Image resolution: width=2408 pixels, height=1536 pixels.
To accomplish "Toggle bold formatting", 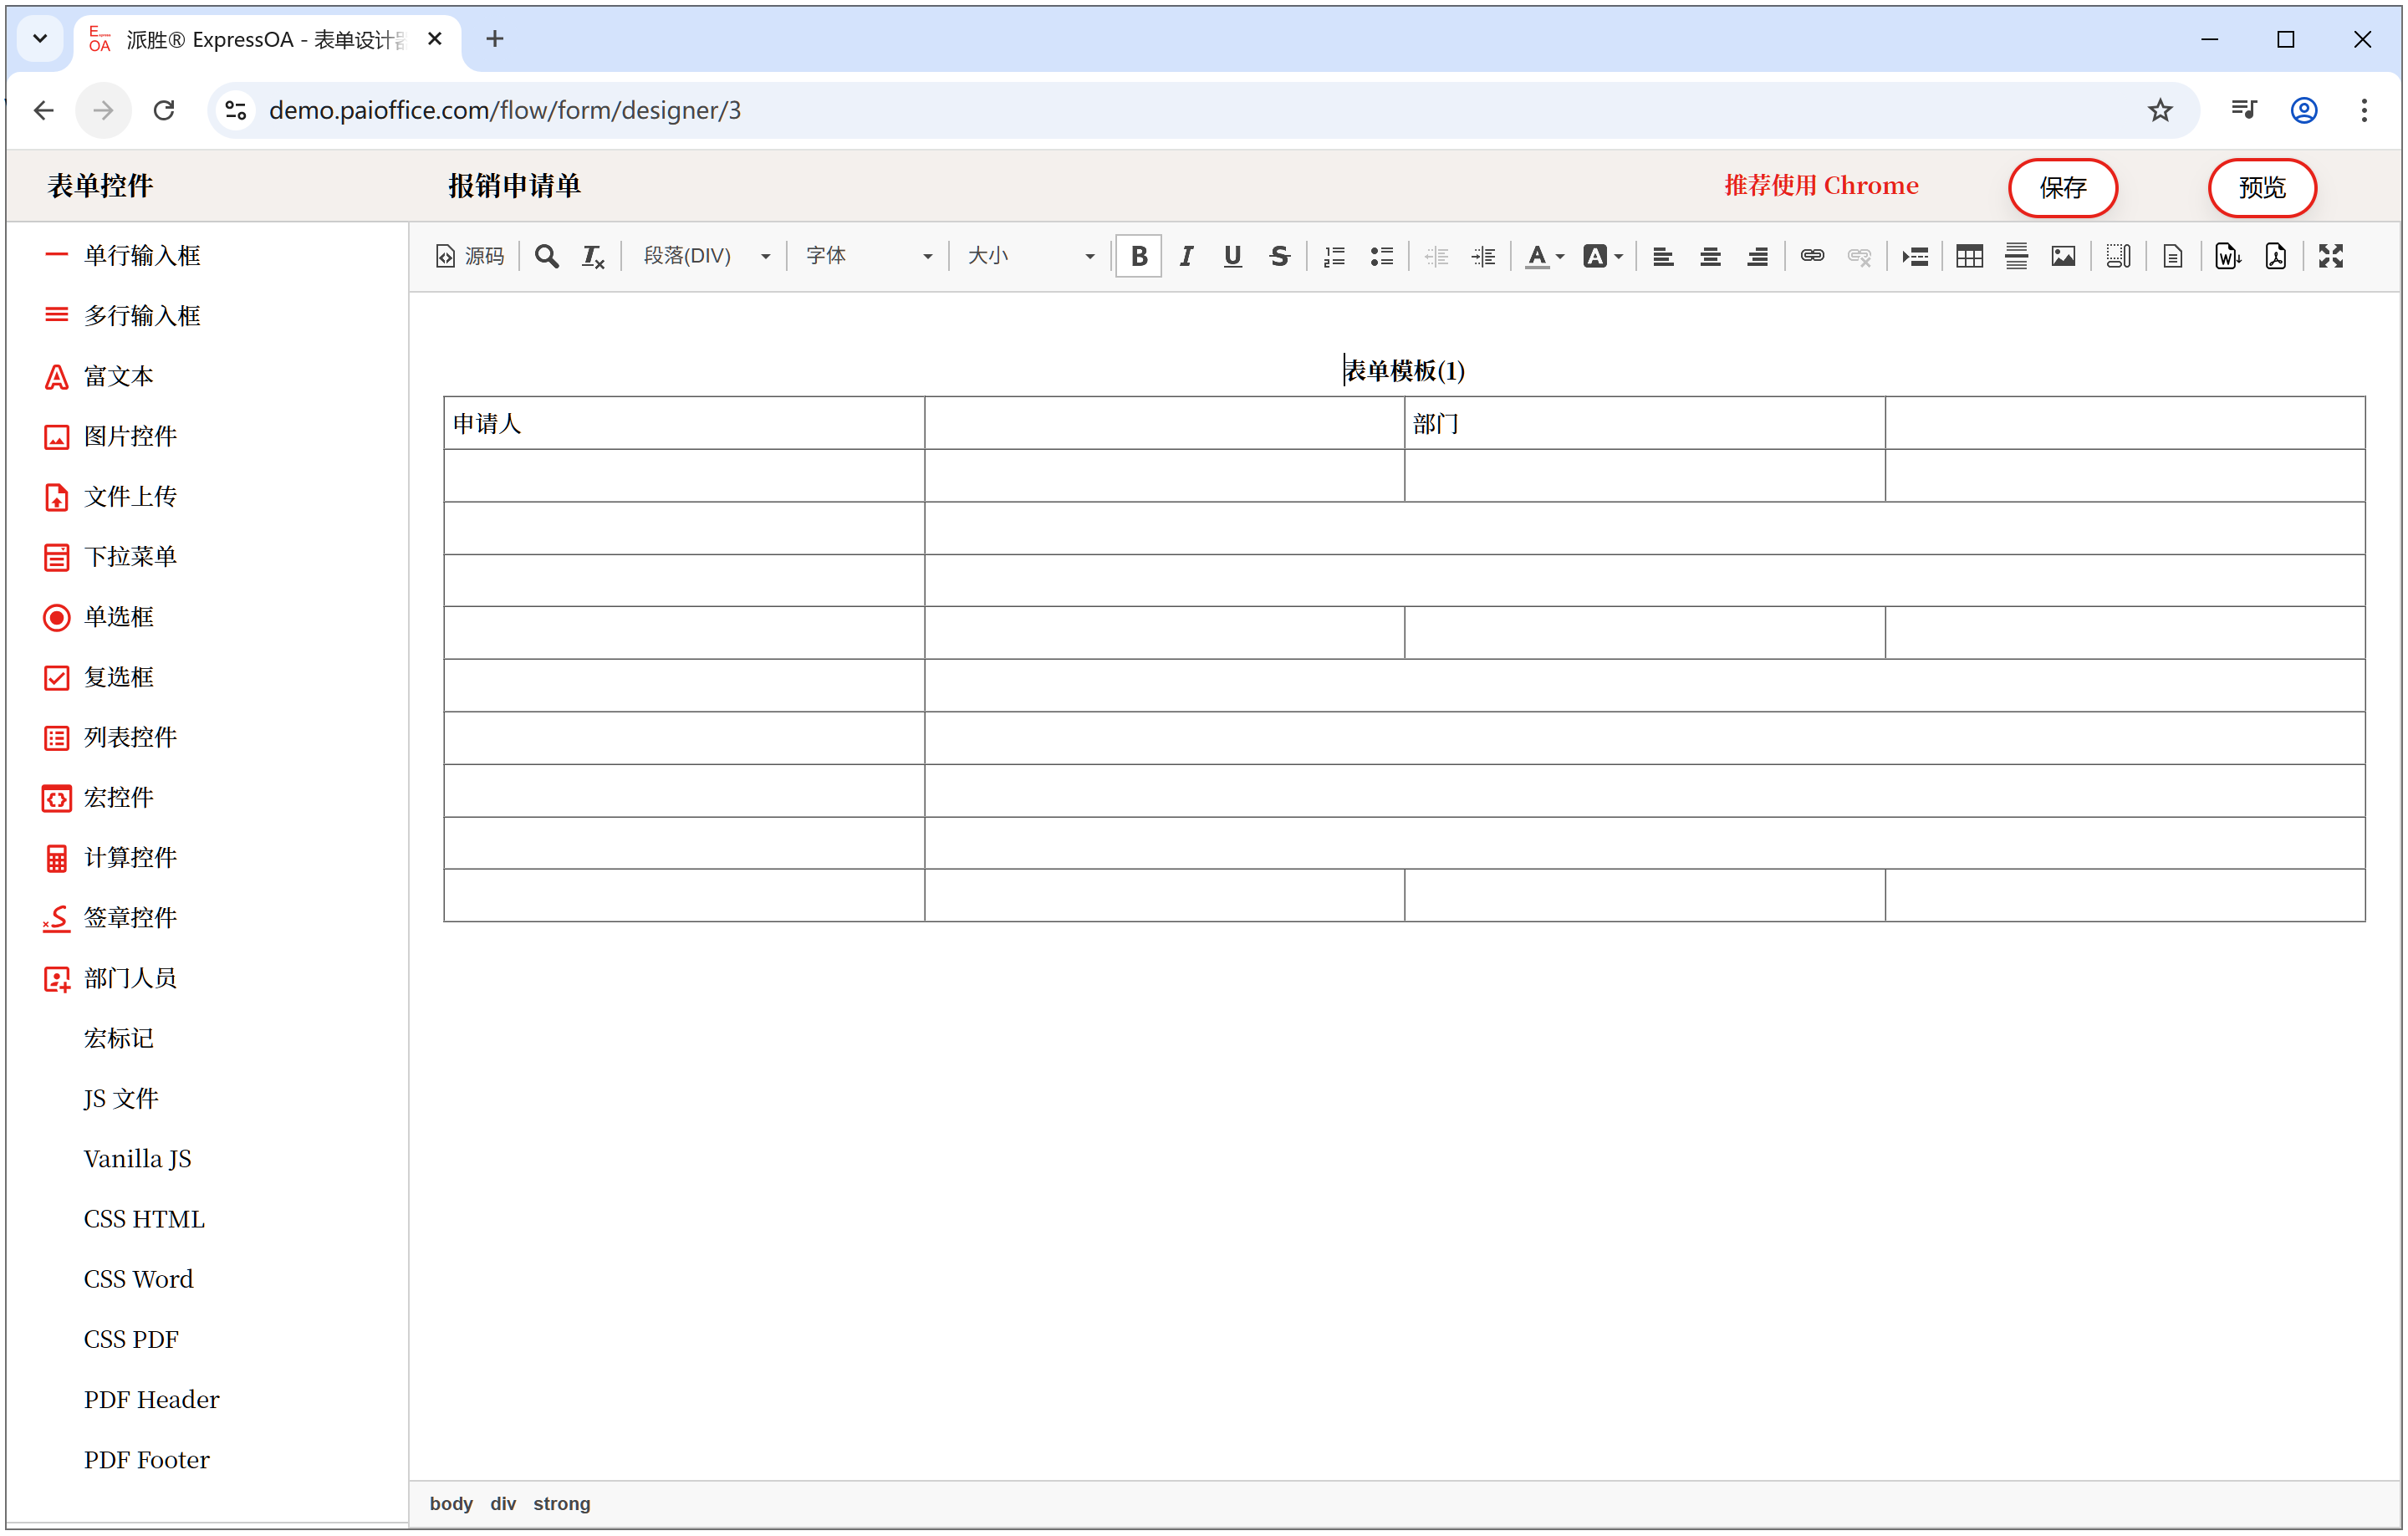I will coord(1138,256).
